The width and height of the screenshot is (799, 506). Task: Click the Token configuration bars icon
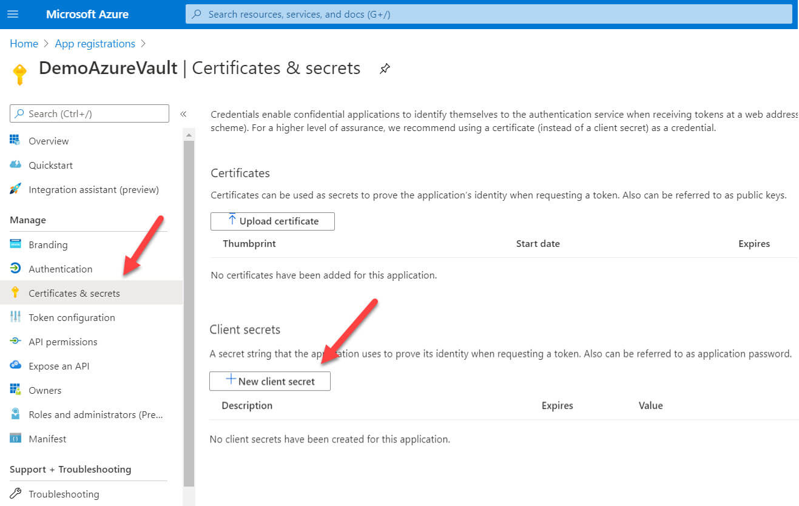coord(15,317)
